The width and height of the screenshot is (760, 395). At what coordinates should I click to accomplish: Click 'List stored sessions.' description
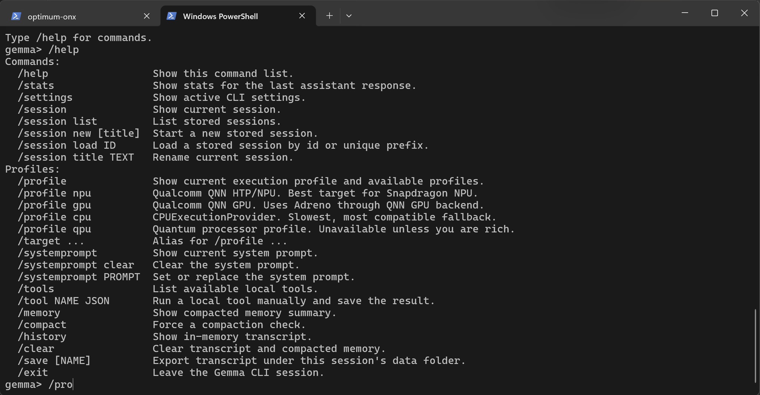(217, 122)
